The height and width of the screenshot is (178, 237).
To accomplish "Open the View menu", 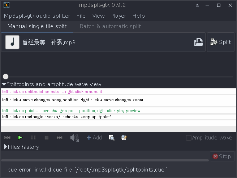I will 98,16.
